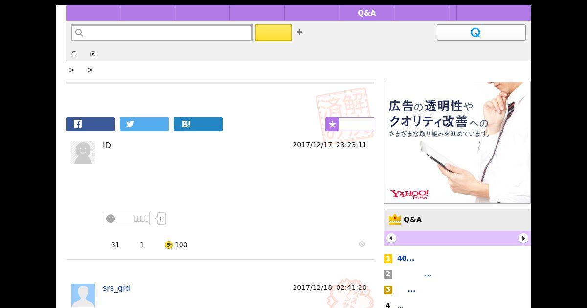Open the gray avatar of the asker
The width and height of the screenshot is (587, 308).
[83, 153]
